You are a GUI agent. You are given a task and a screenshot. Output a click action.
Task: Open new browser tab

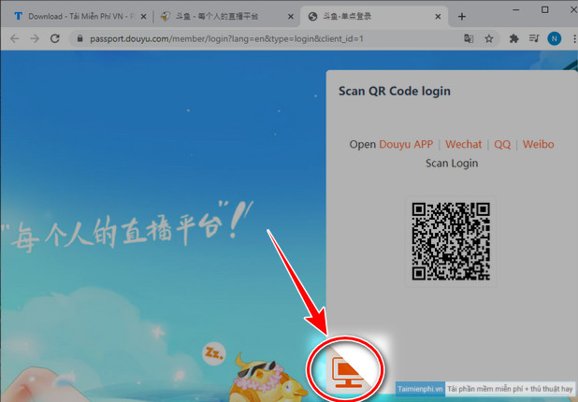tap(461, 17)
